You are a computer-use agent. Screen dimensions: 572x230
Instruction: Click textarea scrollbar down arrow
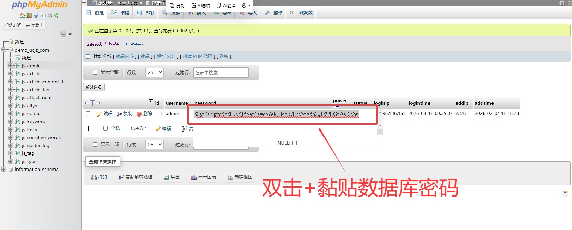380,126
